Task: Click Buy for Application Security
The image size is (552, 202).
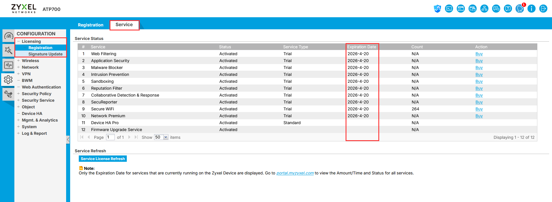Action: click(479, 61)
